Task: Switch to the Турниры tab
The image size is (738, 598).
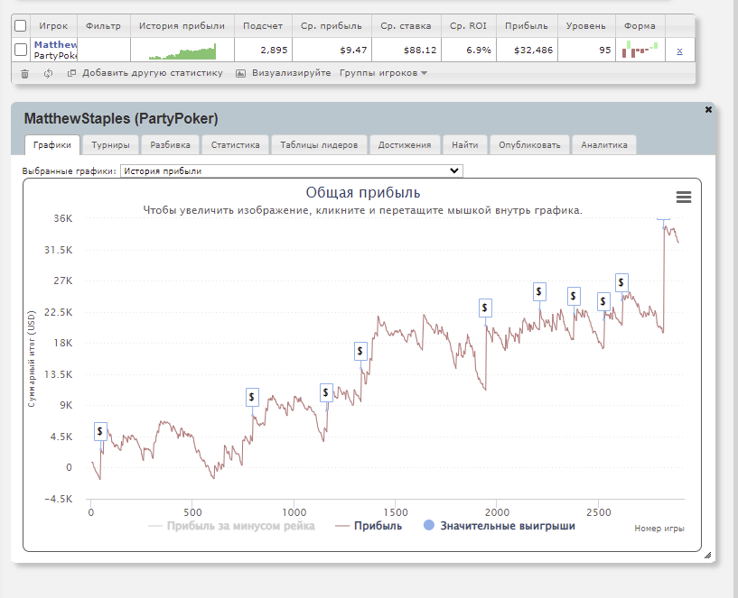Action: tap(110, 144)
